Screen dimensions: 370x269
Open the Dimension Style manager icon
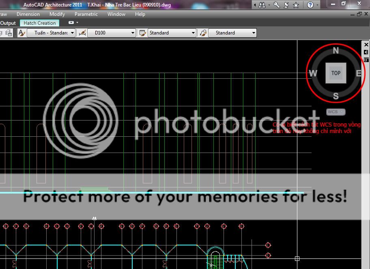click(82, 33)
